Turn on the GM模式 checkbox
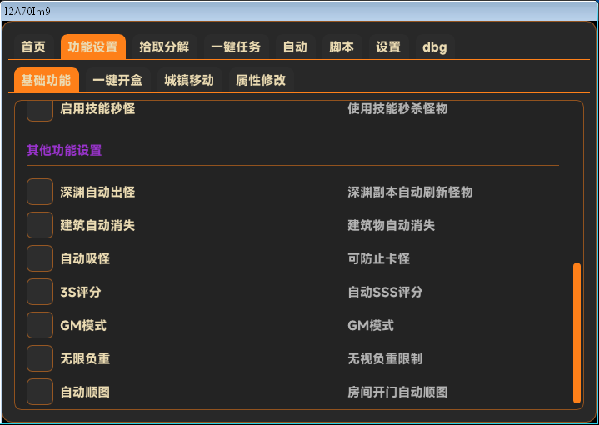 click(x=40, y=325)
